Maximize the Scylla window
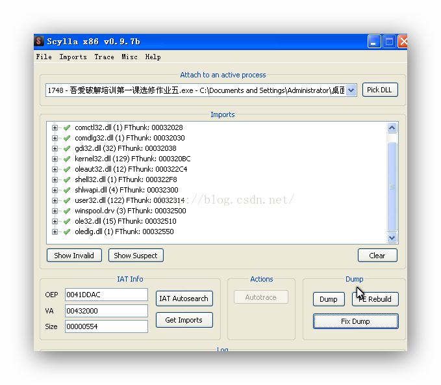Screen dimensions: 441x385 click(x=389, y=42)
